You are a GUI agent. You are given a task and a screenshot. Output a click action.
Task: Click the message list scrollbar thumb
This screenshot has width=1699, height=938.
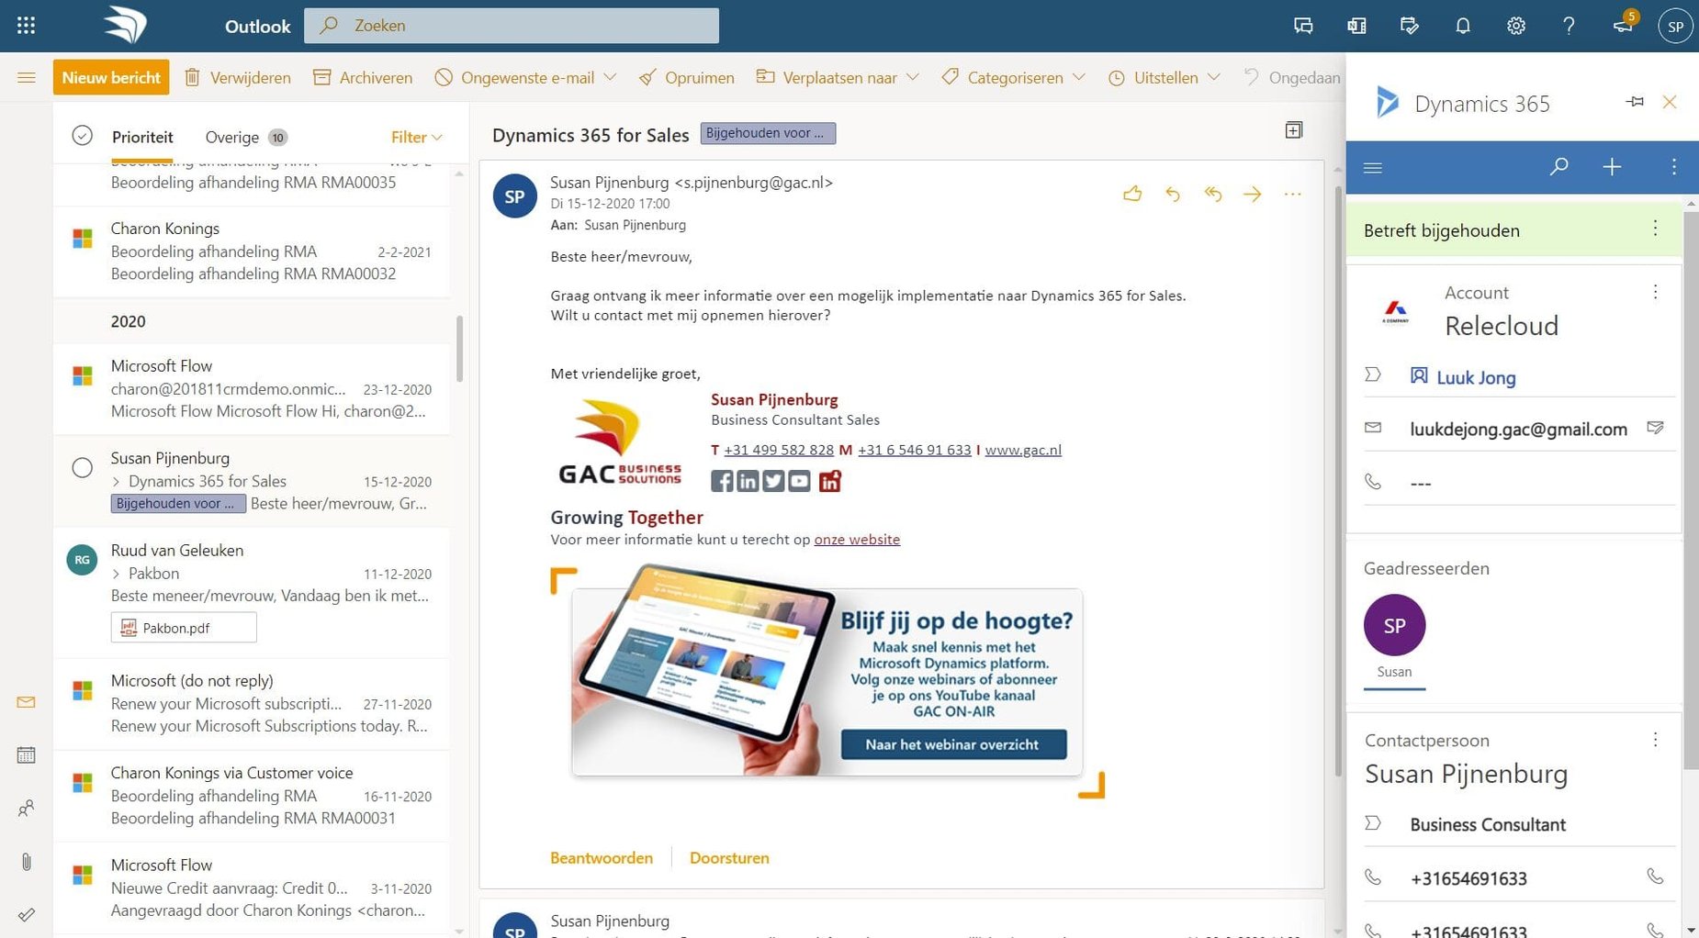(x=459, y=349)
